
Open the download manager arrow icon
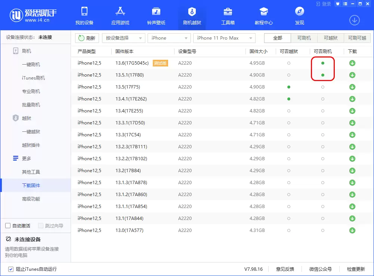[x=355, y=20]
